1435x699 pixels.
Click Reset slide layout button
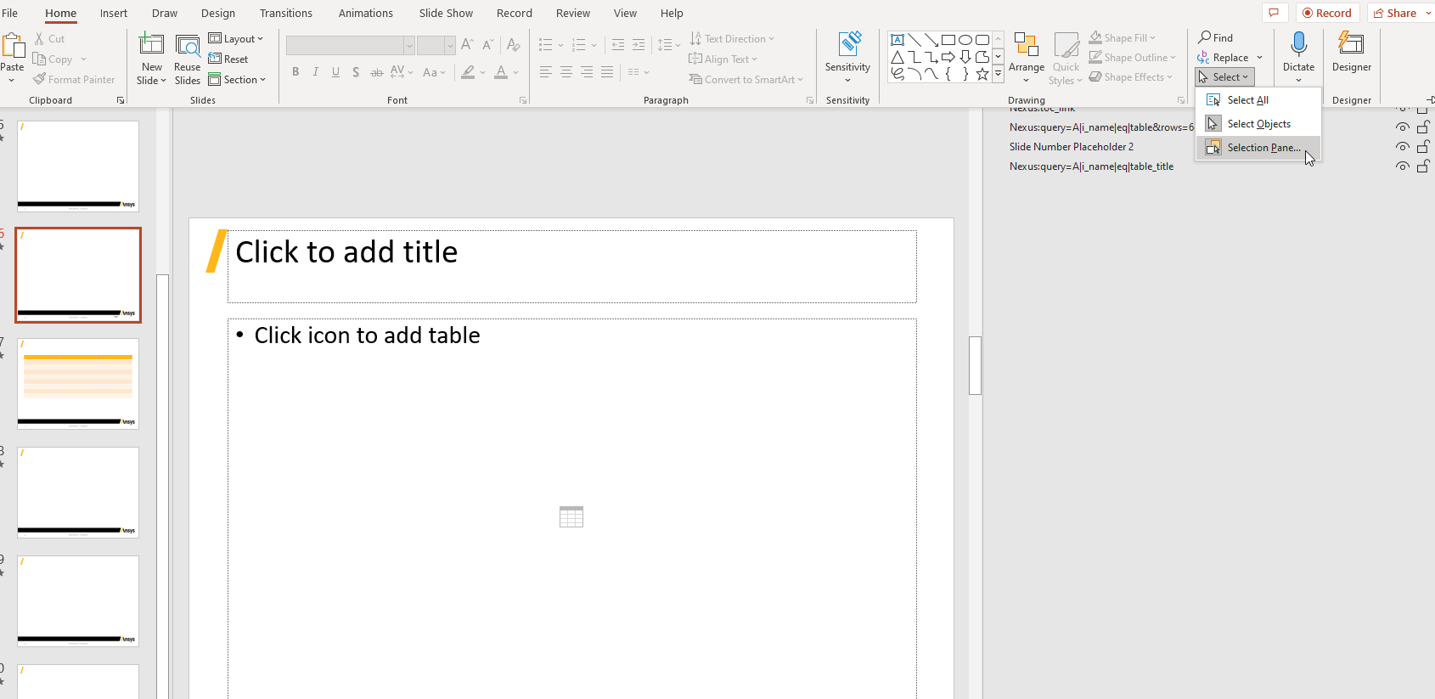click(x=229, y=59)
